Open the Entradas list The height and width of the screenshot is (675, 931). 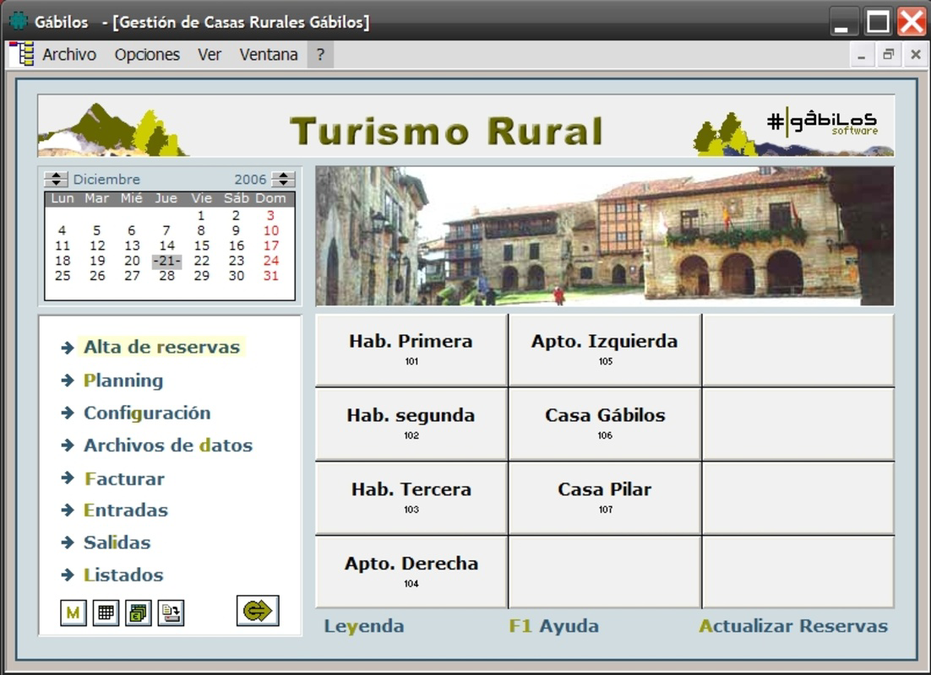click(x=125, y=510)
